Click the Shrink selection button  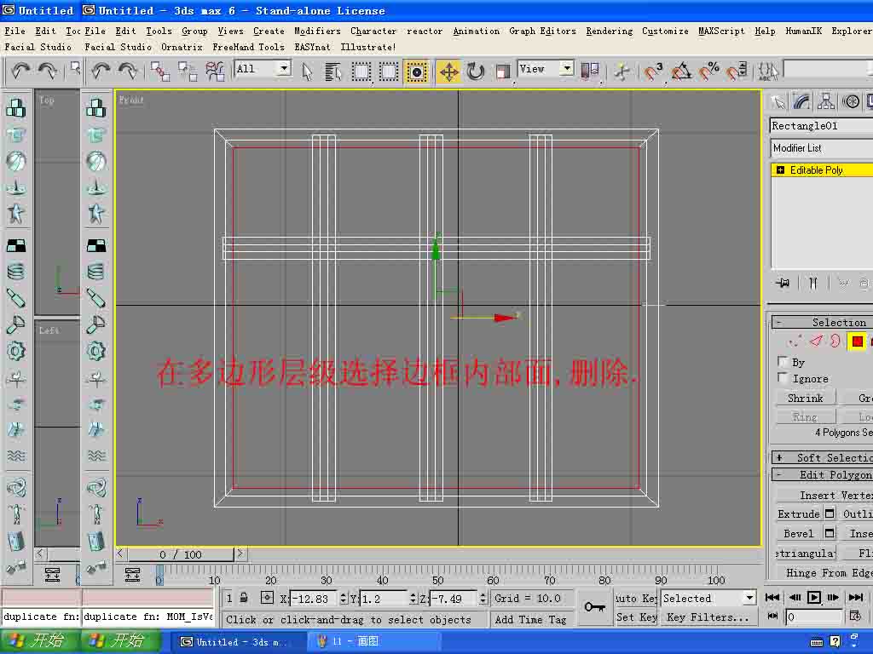tap(805, 398)
